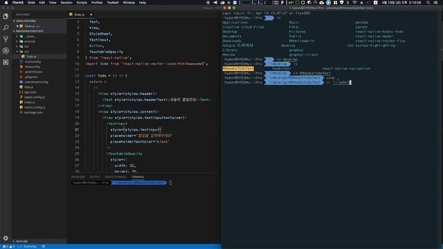Open index.js in the explorer

coord(29,102)
